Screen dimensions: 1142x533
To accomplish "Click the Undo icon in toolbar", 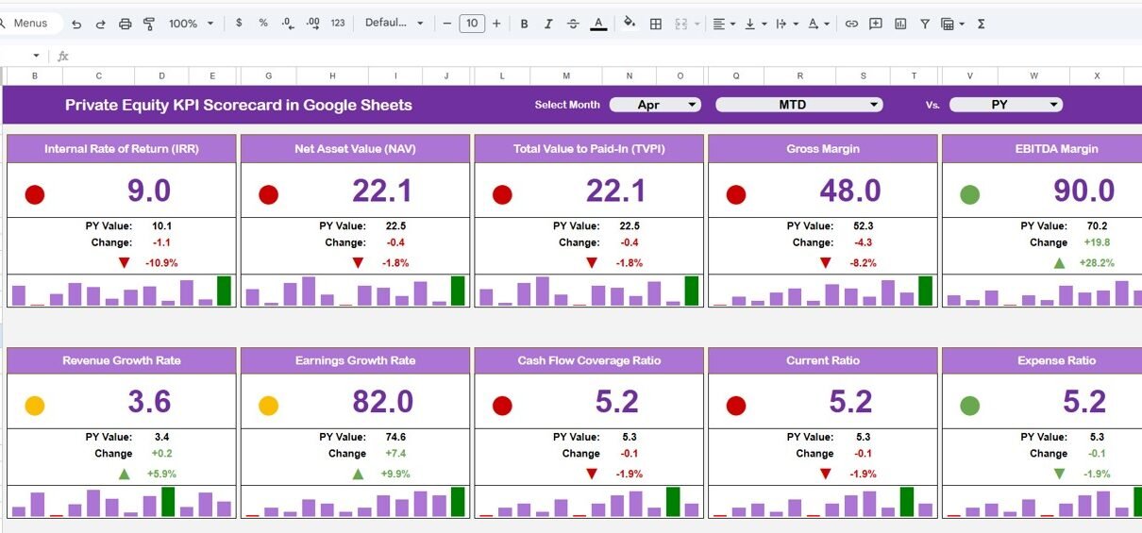I will (x=76, y=24).
